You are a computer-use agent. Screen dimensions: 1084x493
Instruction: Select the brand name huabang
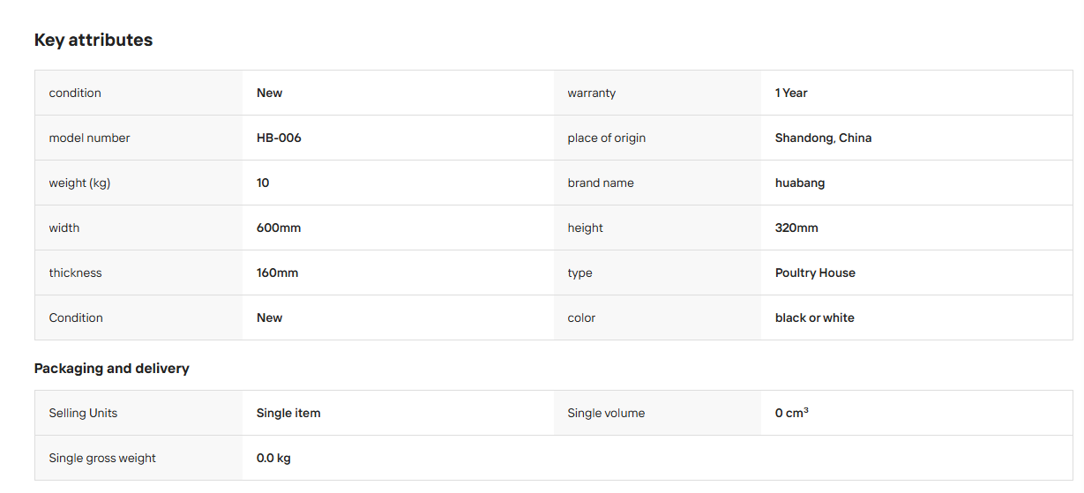click(800, 183)
